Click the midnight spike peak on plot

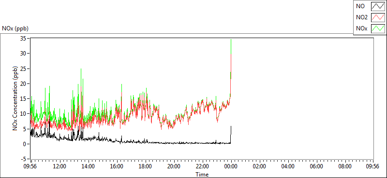tap(231, 40)
